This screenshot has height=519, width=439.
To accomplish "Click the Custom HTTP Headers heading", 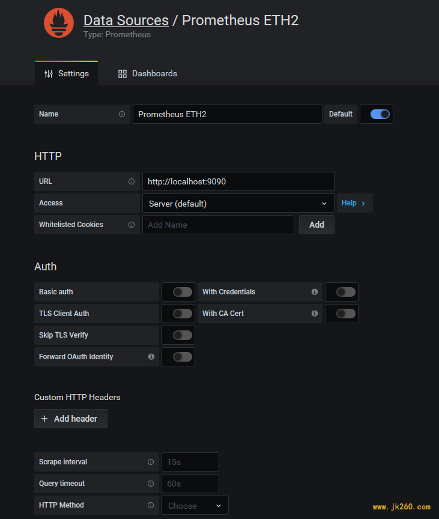I will point(77,397).
